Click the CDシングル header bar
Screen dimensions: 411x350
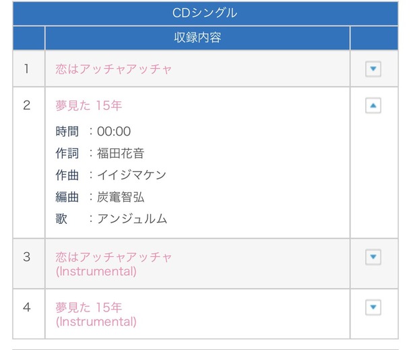(x=205, y=13)
